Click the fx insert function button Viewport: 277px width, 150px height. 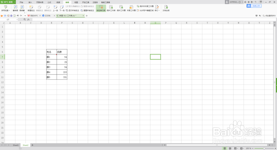pos(28,19)
